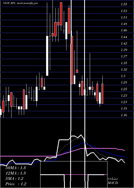
Task: Click the 1.44 price axis label
Action: (x=124, y=37)
